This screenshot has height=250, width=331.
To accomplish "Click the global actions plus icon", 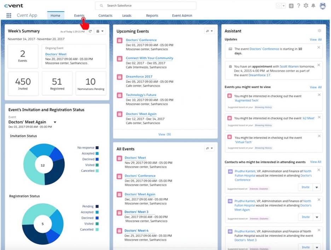I will (291, 6).
